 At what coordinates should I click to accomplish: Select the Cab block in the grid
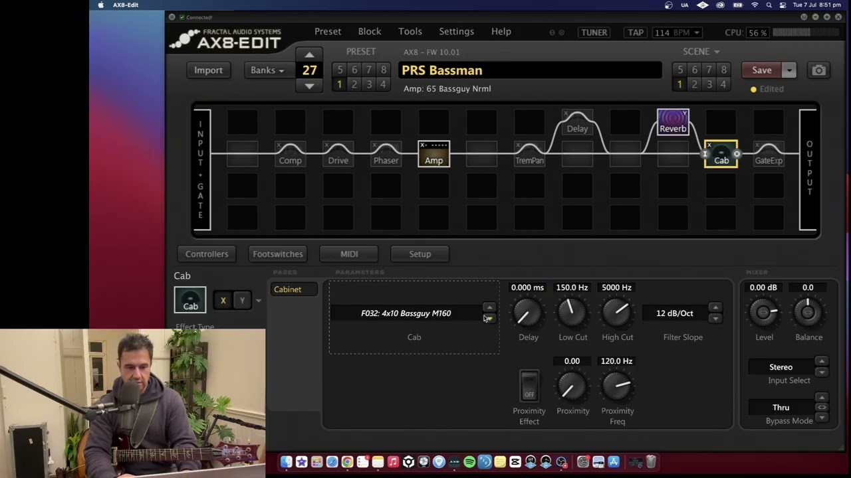pos(721,153)
